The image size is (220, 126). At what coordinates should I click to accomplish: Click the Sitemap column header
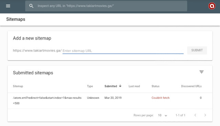click(x=18, y=86)
